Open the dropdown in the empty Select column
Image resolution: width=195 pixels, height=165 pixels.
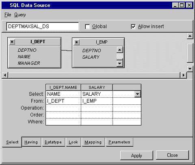coord(138,94)
